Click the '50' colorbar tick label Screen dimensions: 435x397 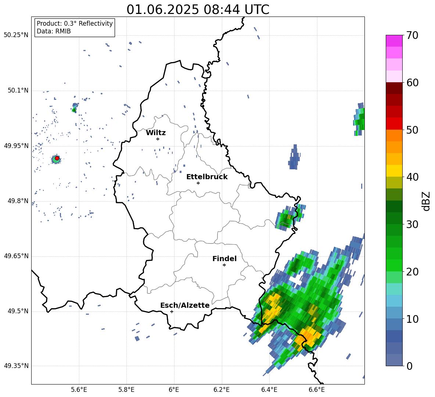click(412, 130)
